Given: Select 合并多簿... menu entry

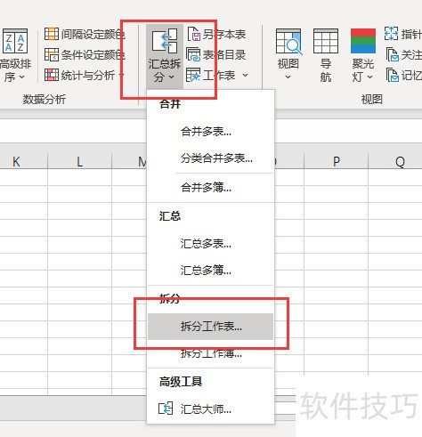Looking at the screenshot, I should click(x=210, y=187).
